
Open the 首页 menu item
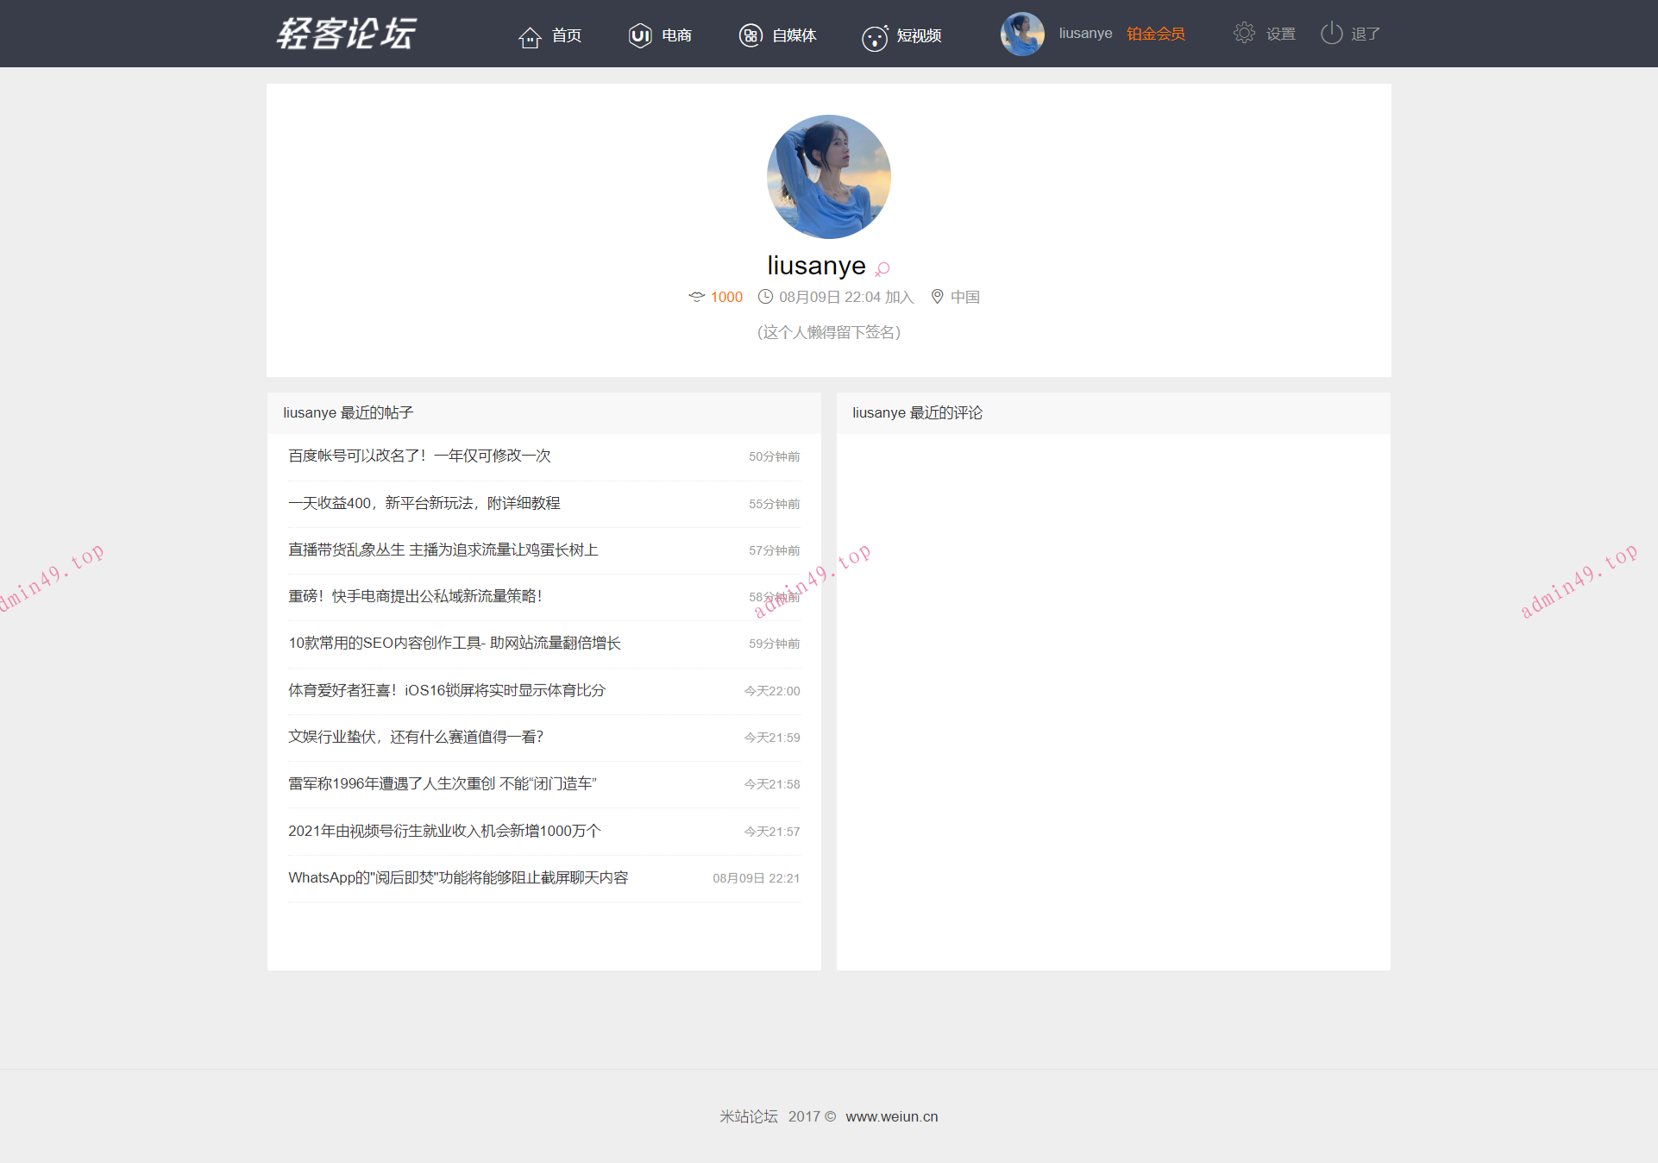567,35
